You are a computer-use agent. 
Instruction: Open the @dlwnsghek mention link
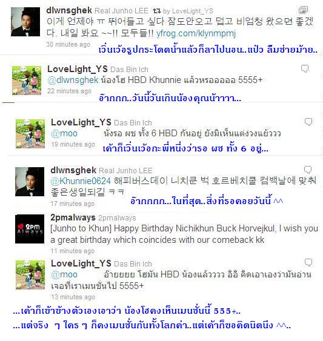(x=73, y=80)
